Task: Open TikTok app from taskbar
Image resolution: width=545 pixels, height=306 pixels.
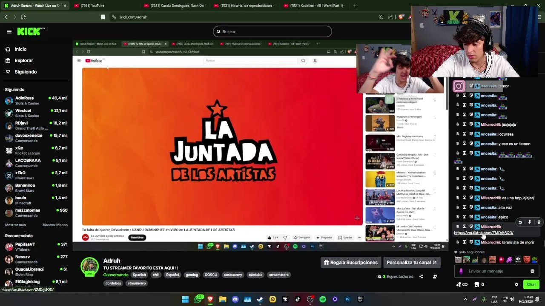Action: point(298,299)
